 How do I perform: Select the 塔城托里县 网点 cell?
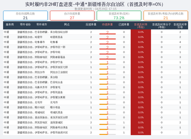[x=57, y=112]
